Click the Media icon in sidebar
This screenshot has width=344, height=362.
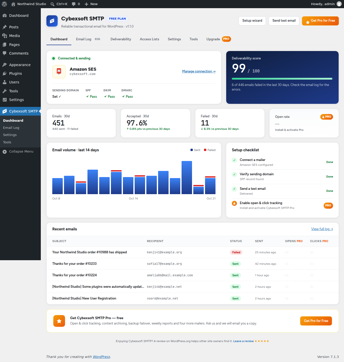click(x=5, y=36)
